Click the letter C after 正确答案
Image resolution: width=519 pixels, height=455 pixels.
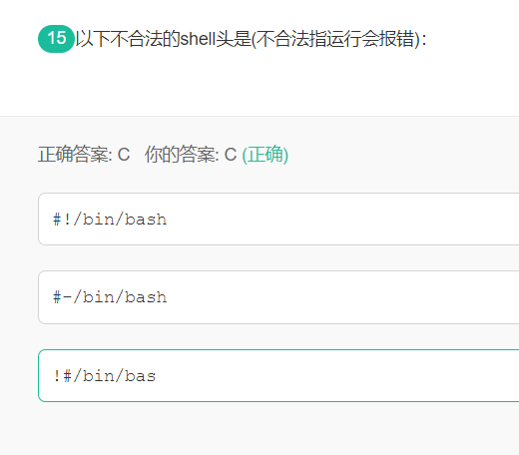(124, 155)
